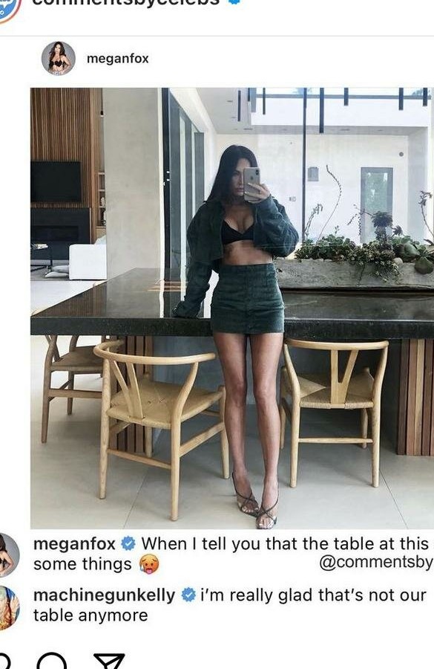Image resolution: width=434 pixels, height=669 pixels.
Task: Open the machinegunkelly username link
Action: point(104,595)
